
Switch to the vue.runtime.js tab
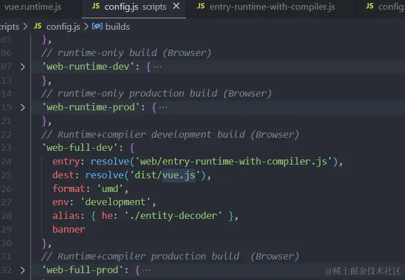[x=33, y=7]
